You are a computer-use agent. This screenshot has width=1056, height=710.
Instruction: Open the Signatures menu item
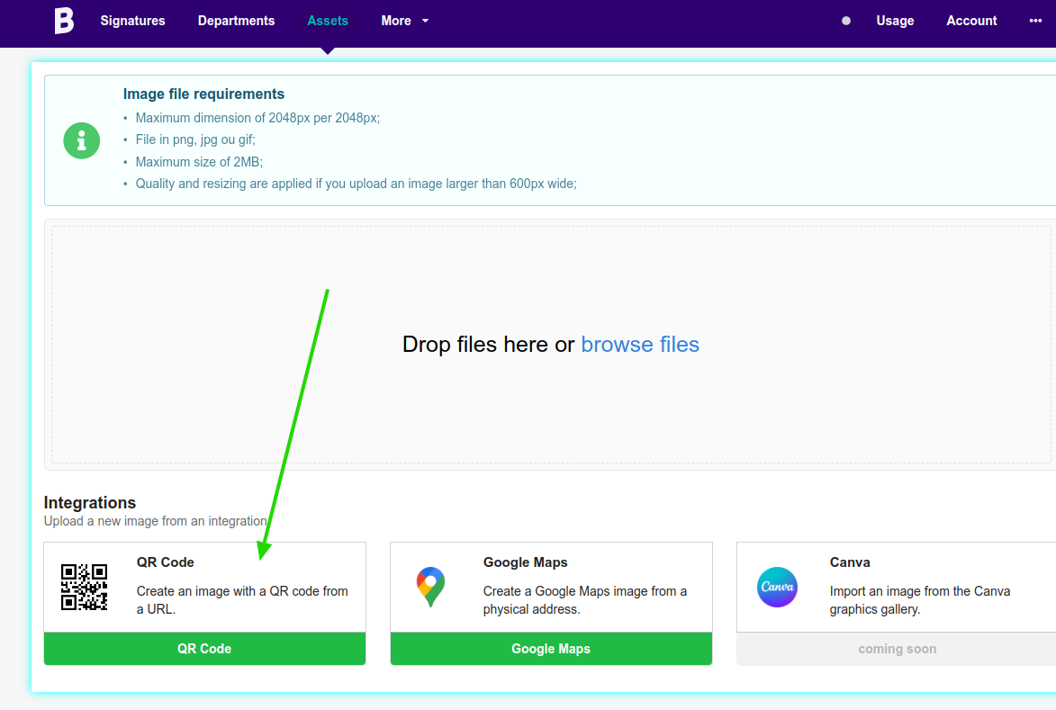pos(132,21)
